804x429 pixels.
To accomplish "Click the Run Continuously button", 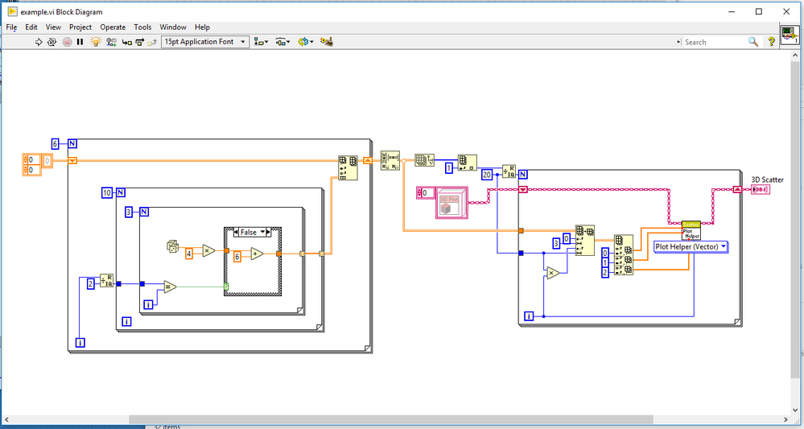I will (x=52, y=42).
